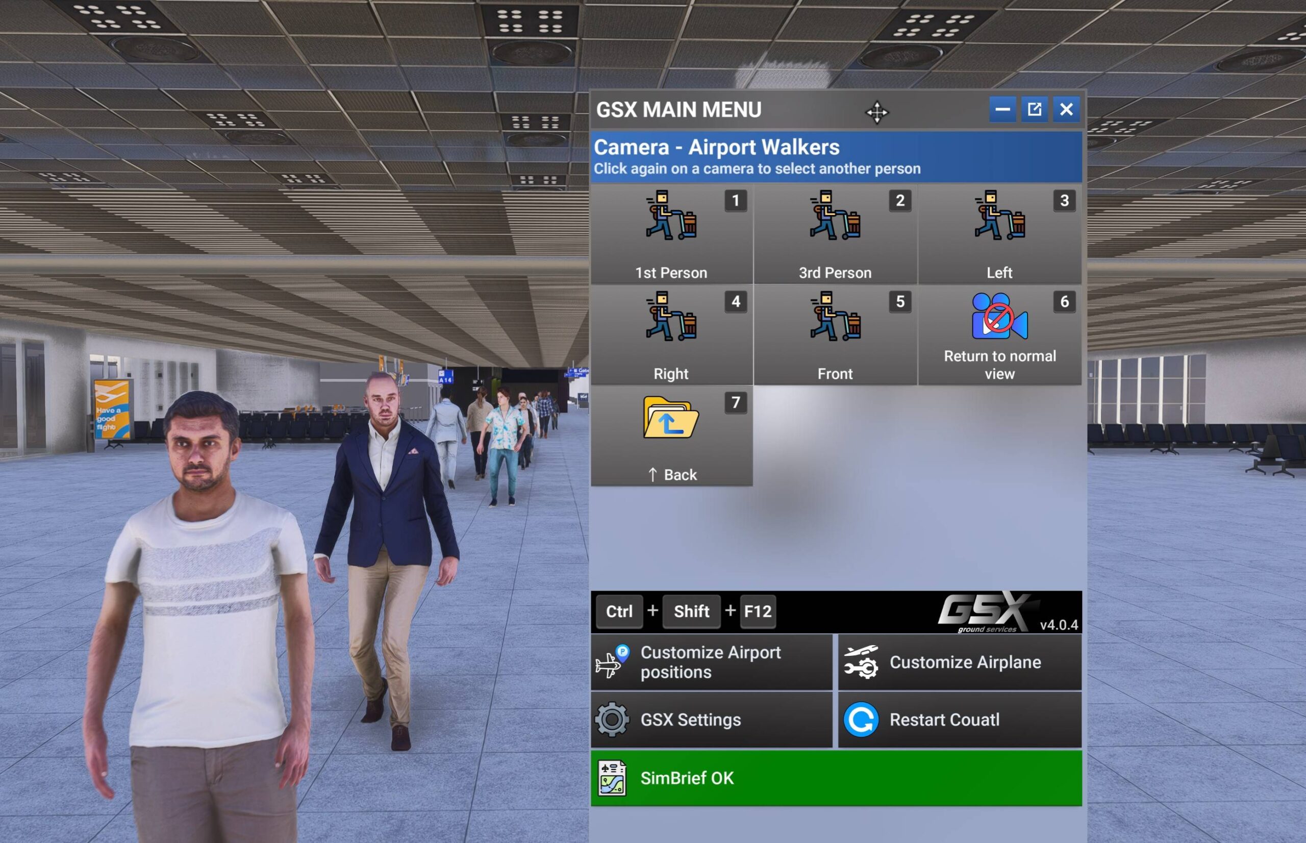
Task: Click Restart Couatl
Action: (x=960, y=720)
